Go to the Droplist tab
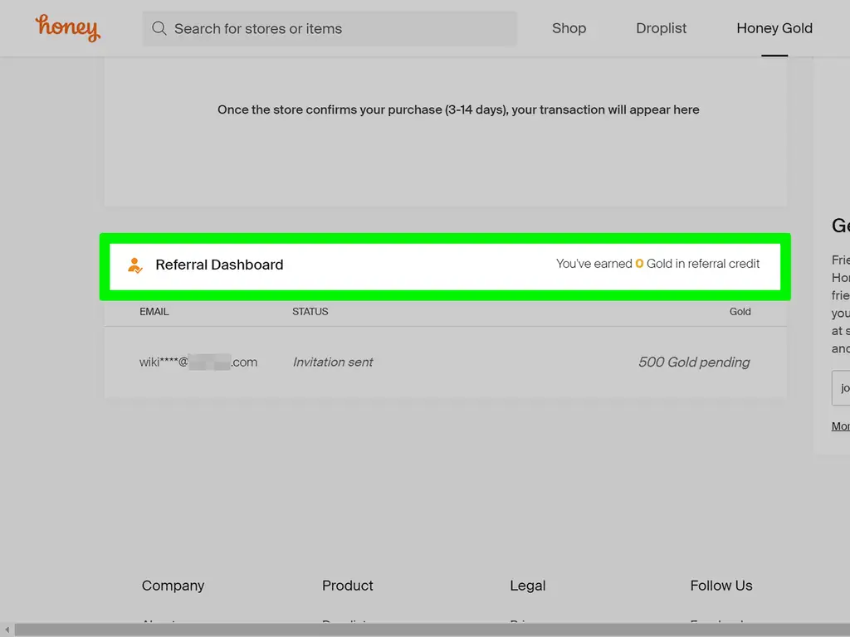This screenshot has width=850, height=637. [661, 28]
